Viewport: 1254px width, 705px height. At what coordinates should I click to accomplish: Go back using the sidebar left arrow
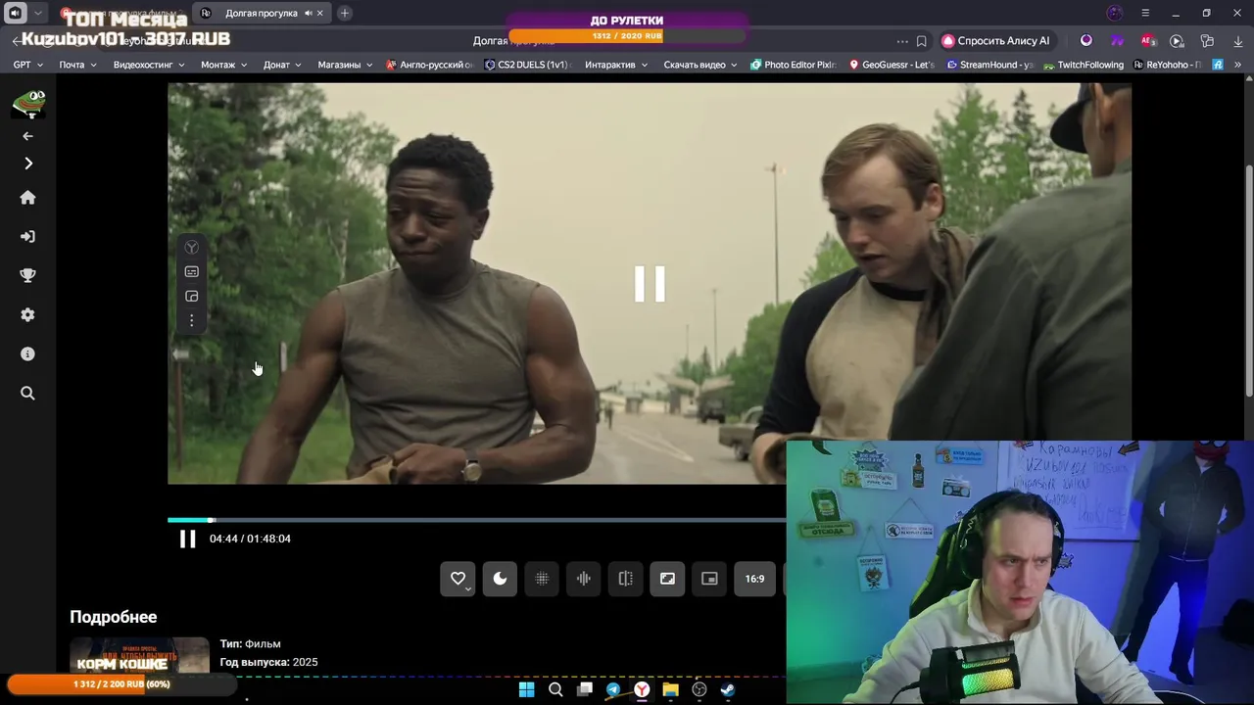click(27, 136)
